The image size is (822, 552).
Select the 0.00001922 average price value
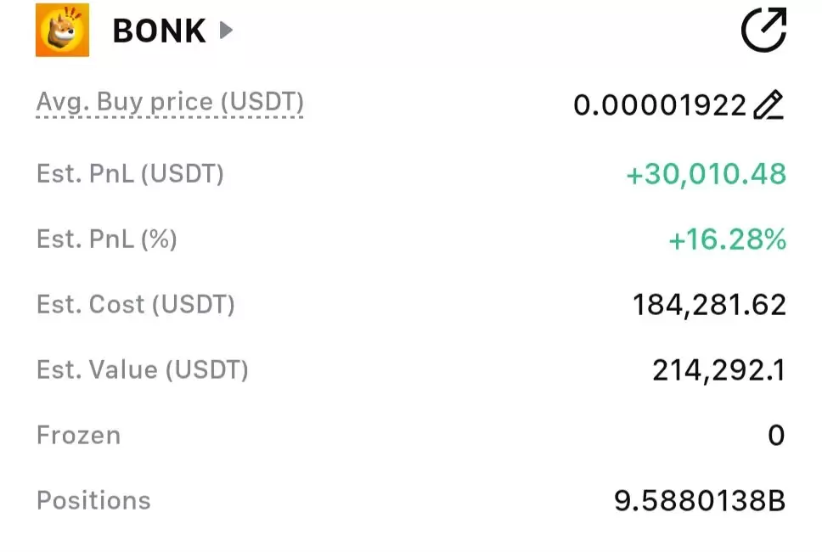point(660,105)
